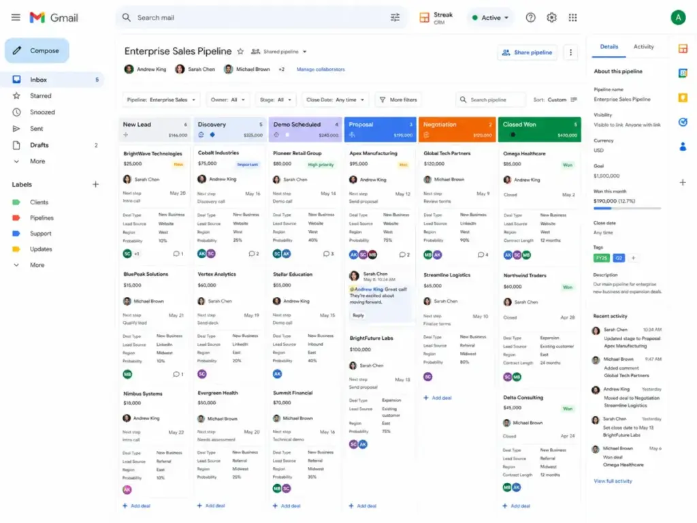Click the Search pipeline field
697x523 pixels.
[490, 99]
